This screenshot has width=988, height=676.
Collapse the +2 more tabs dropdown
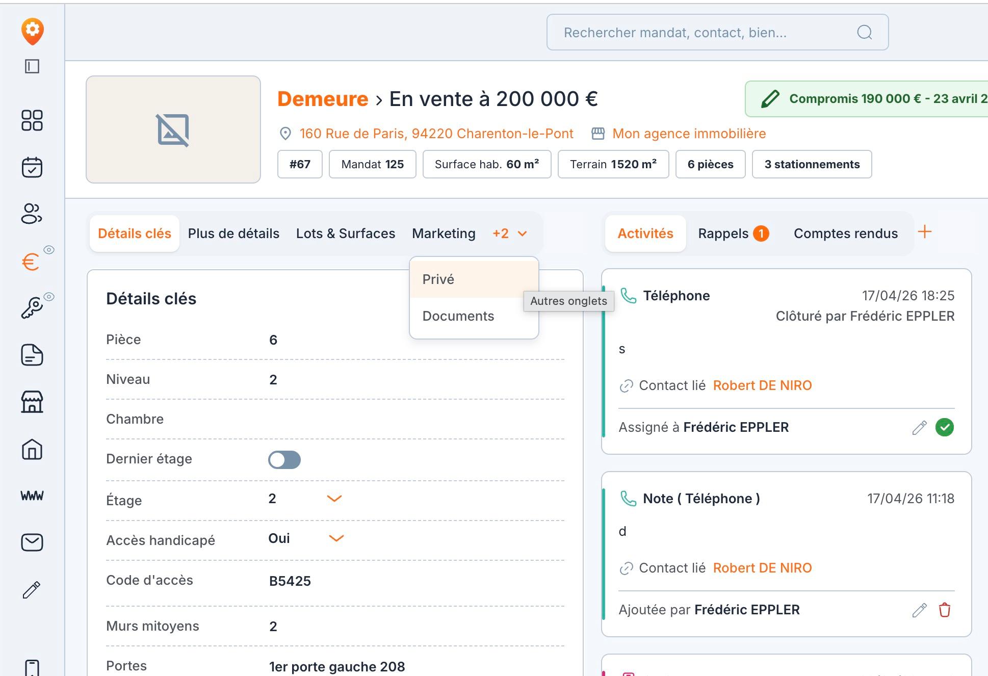pyautogui.click(x=510, y=233)
